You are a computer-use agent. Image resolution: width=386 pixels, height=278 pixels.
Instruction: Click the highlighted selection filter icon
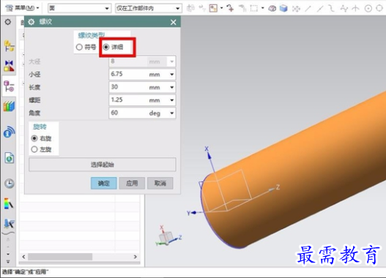(x=213, y=8)
